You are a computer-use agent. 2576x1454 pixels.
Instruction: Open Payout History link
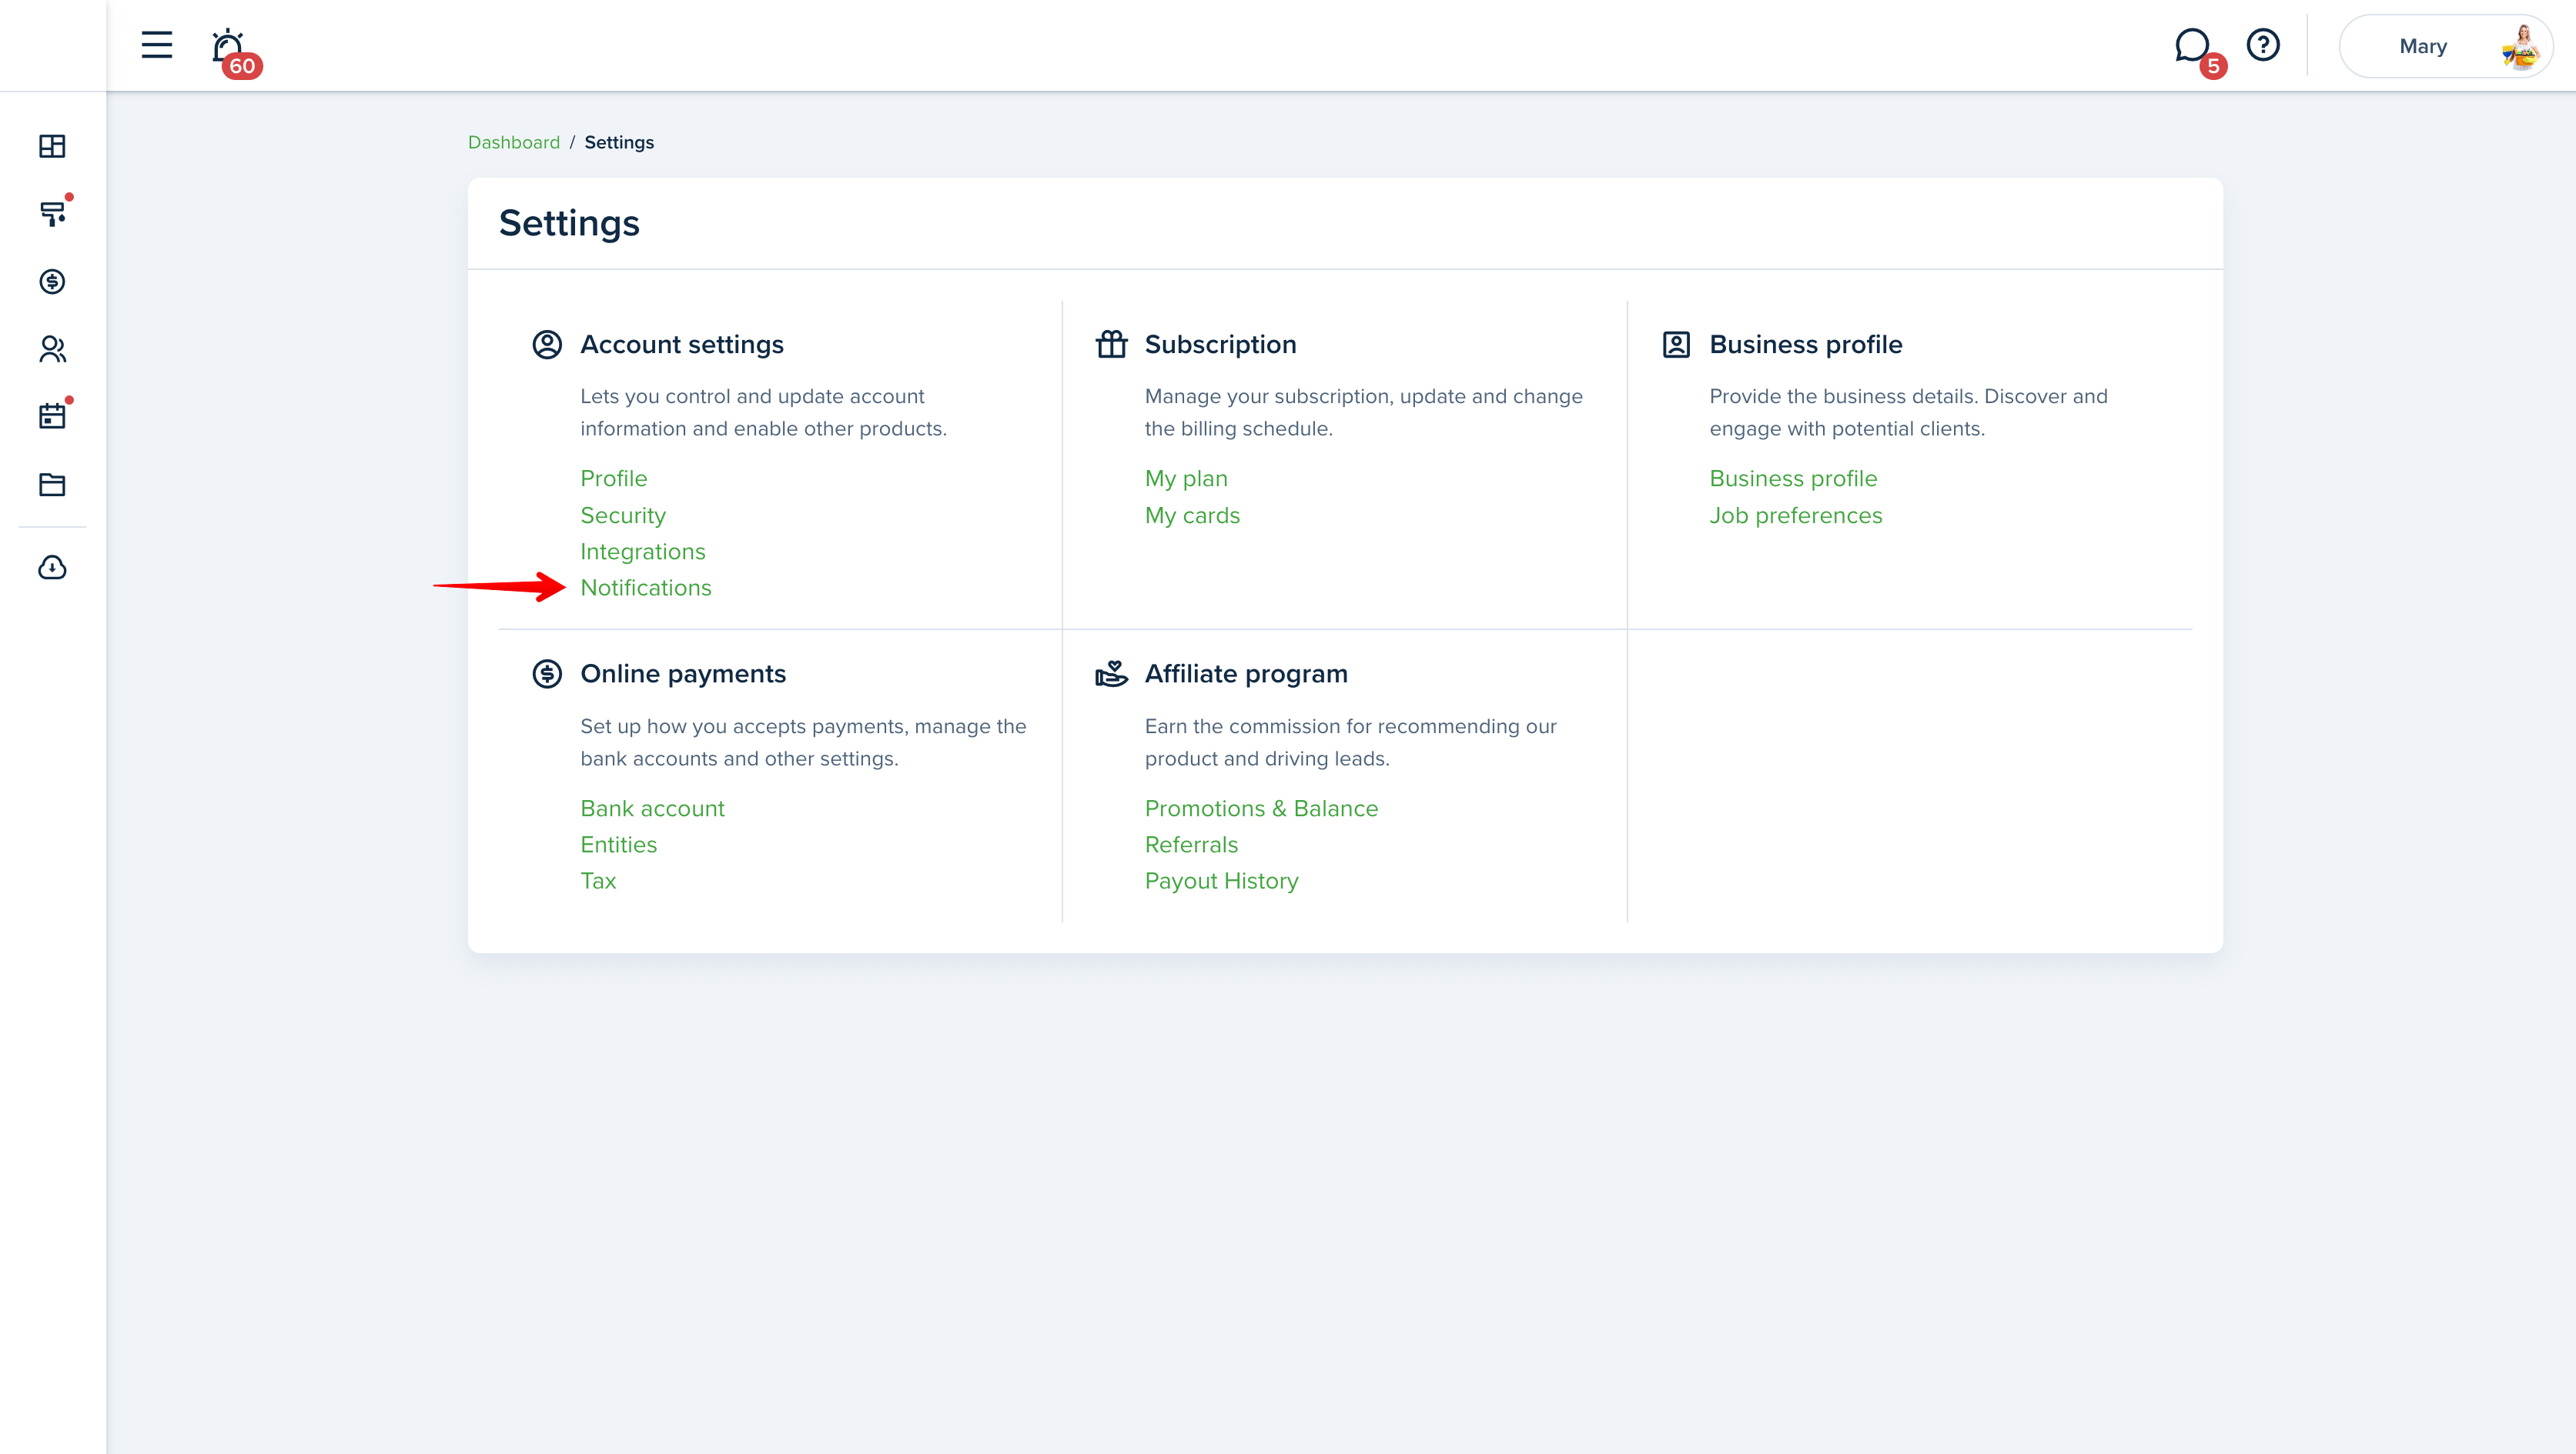tap(1221, 882)
